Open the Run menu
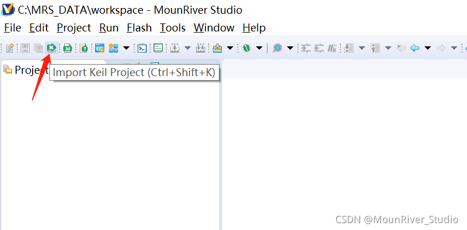Viewport: 467px width, 230px height. click(109, 28)
